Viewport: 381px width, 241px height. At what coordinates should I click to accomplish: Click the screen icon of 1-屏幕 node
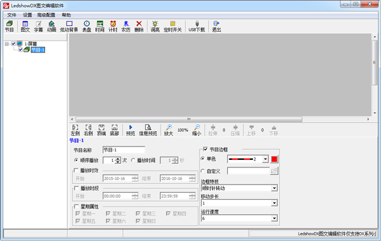[x=20, y=44]
